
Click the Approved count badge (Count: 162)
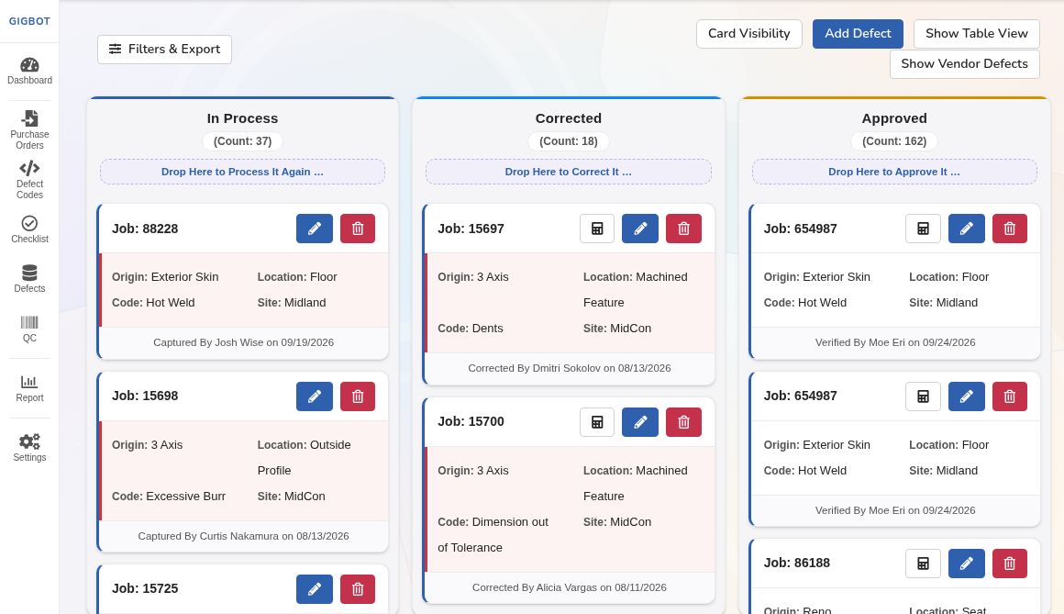[x=894, y=141]
